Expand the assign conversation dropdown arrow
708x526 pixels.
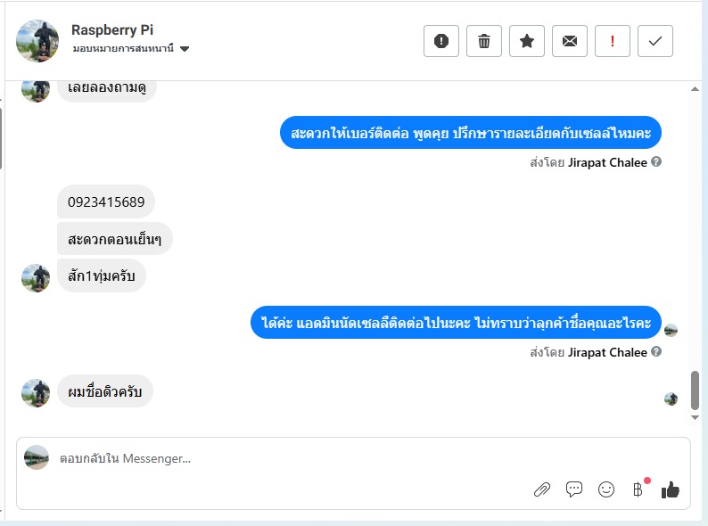tap(185, 49)
